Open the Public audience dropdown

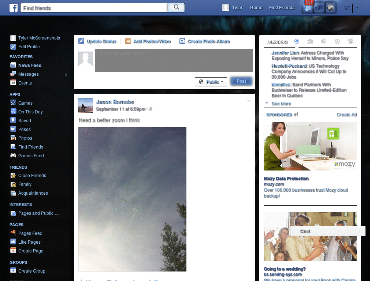[211, 82]
